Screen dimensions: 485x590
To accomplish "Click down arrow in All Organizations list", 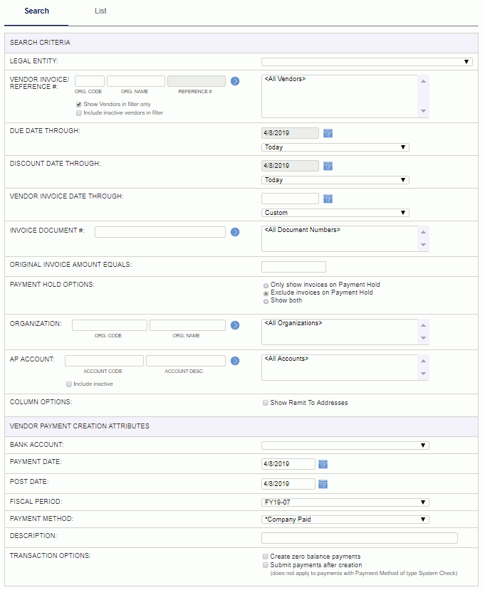I will coord(423,338).
